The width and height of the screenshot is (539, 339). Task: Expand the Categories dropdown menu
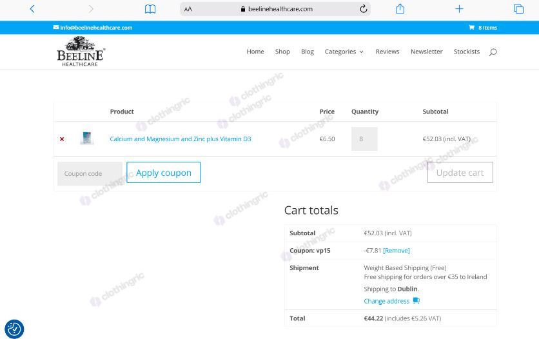pos(344,52)
